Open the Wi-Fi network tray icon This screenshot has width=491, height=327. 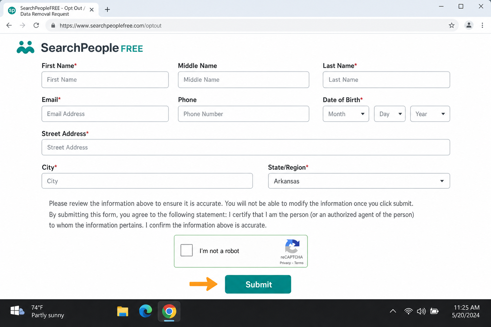408,311
